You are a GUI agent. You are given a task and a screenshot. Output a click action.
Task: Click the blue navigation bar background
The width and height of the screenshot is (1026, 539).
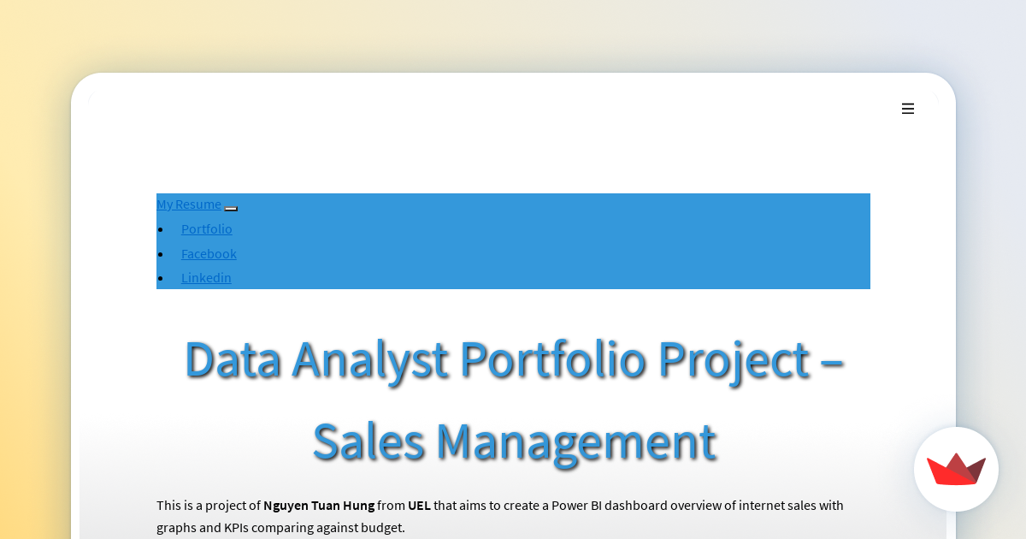pyautogui.click(x=598, y=241)
